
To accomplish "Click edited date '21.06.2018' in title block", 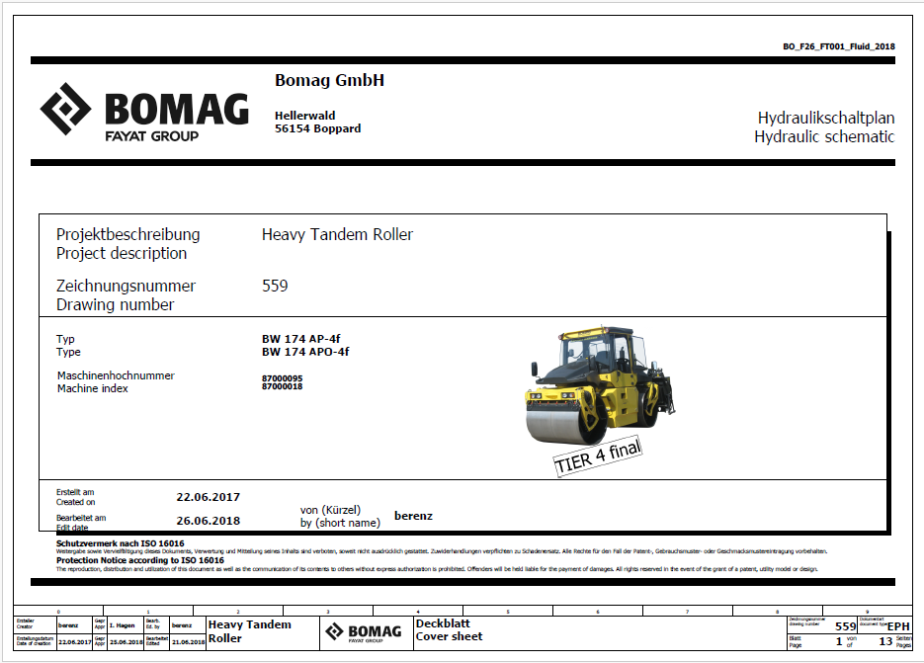I will (188, 642).
